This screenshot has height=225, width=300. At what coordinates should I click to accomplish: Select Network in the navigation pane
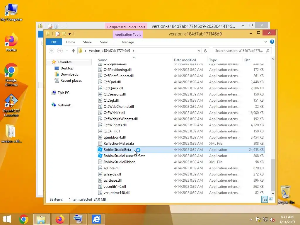(64, 105)
